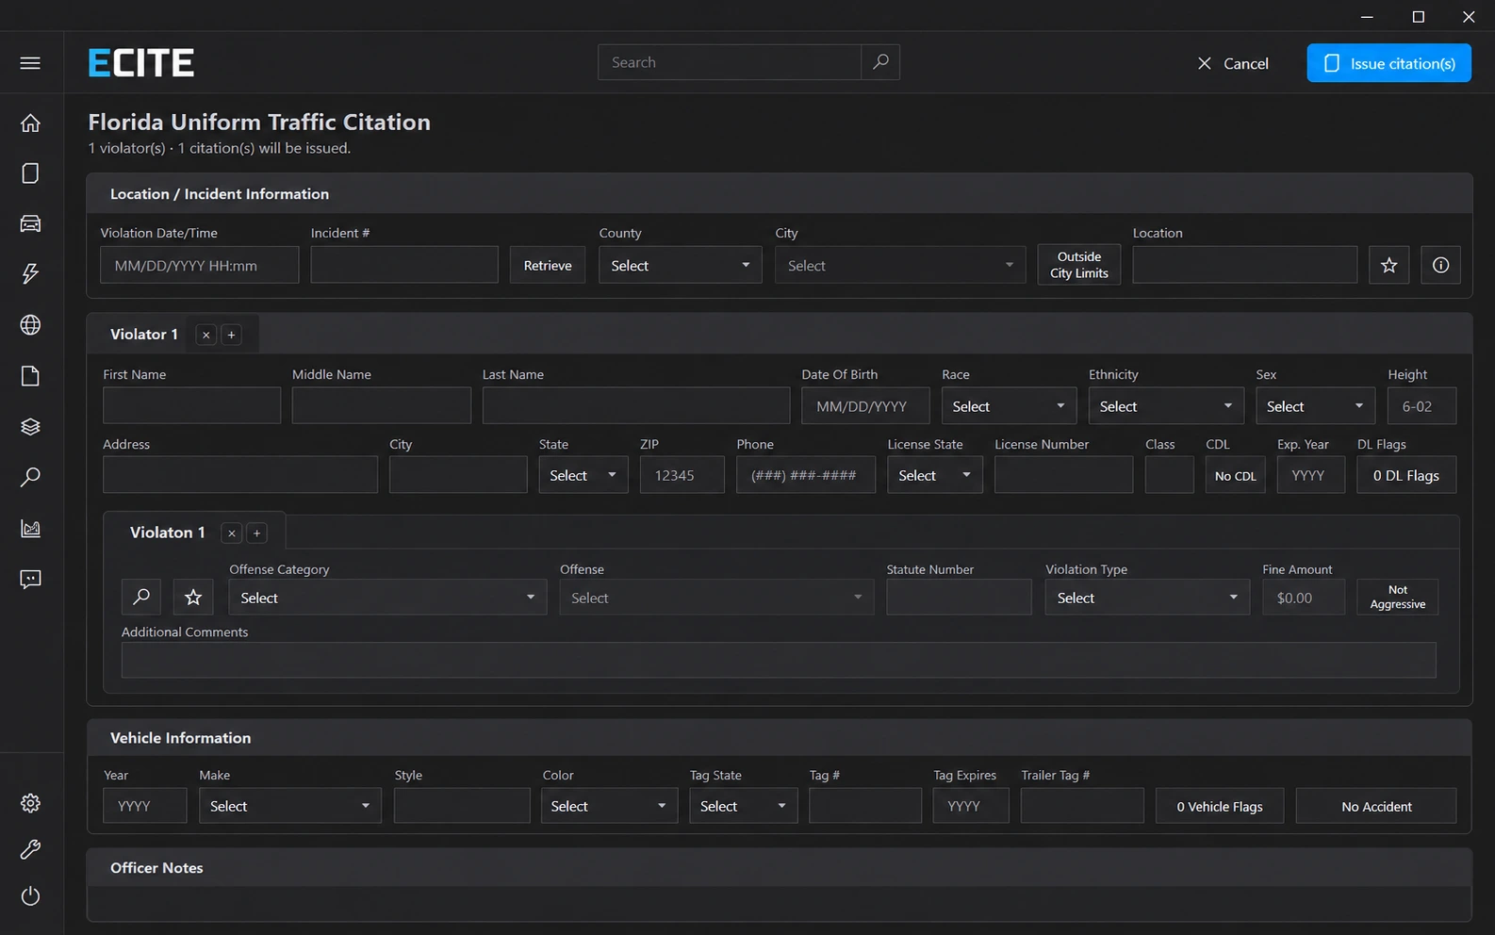Open the Sex dropdown
Screen dimensions: 1495x935
coord(1315,406)
